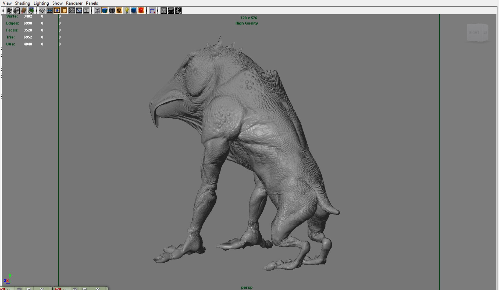Image resolution: width=499 pixels, height=290 pixels.
Task: Toggle the Resolution Gate display
Action: pos(57,10)
